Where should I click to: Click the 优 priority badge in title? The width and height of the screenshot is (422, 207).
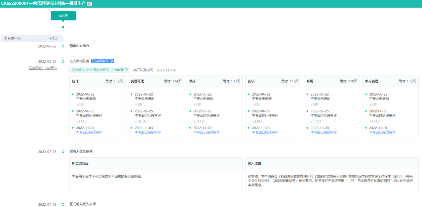pos(89,4)
